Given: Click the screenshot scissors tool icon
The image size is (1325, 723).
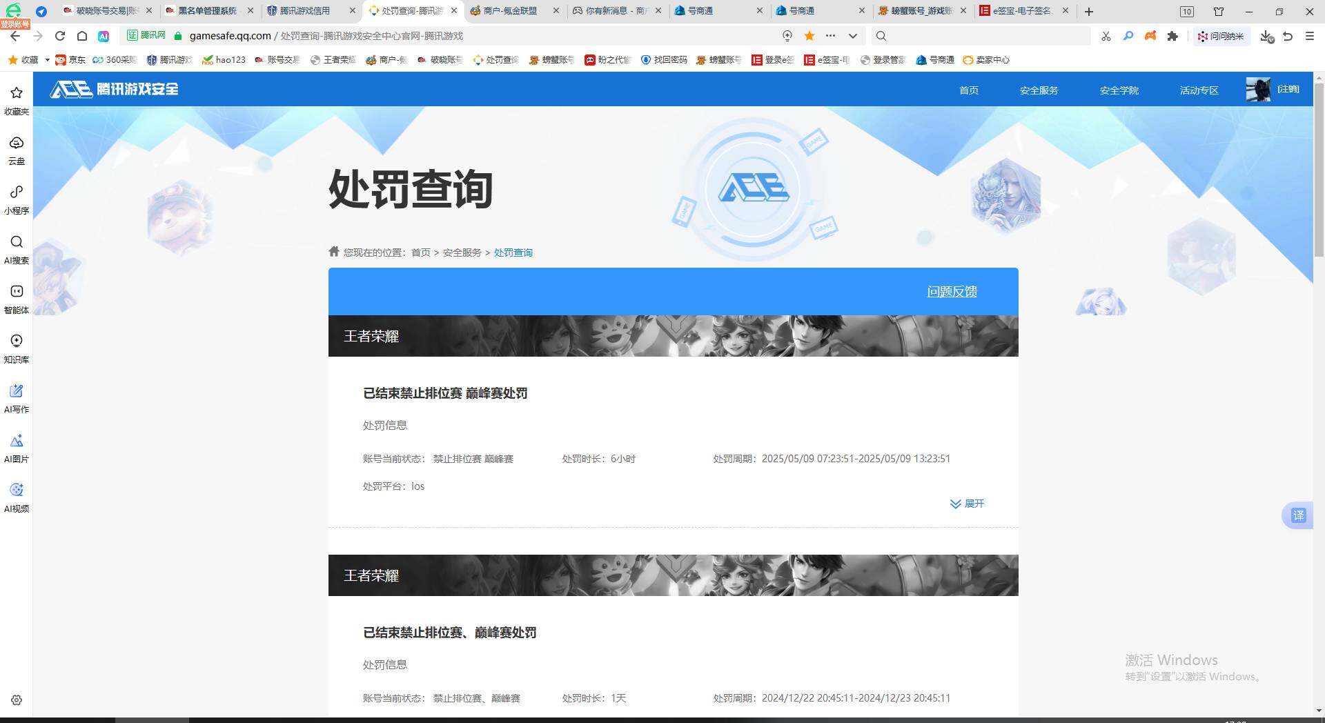Looking at the screenshot, I should (x=1106, y=36).
